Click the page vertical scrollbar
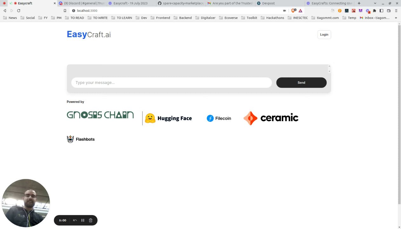401x229 pixels. click(399, 114)
